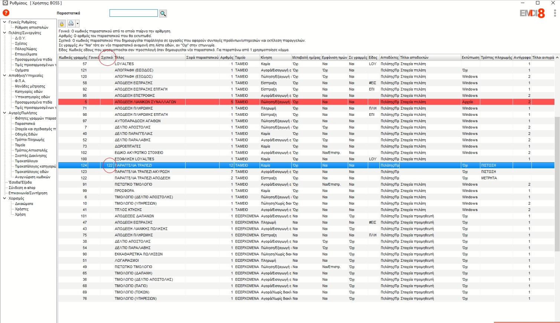Sort by Σειρά παραστατικού column header
Image resolution: width=560 pixels, height=323 pixels.
[202, 58]
